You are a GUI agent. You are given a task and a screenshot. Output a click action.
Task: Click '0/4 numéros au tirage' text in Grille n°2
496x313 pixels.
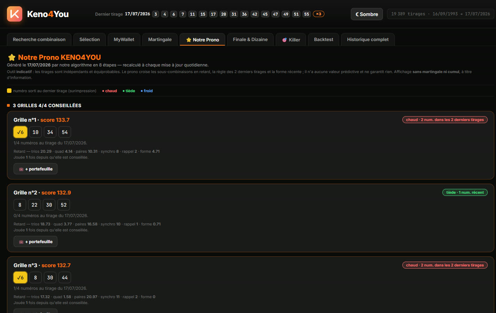[51, 216]
